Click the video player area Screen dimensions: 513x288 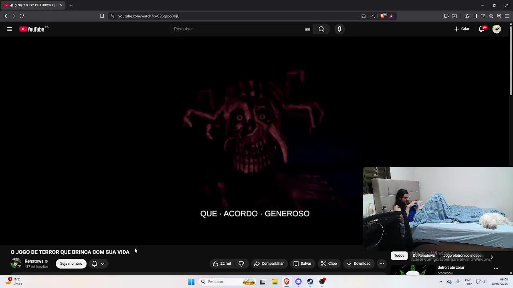click(255, 140)
